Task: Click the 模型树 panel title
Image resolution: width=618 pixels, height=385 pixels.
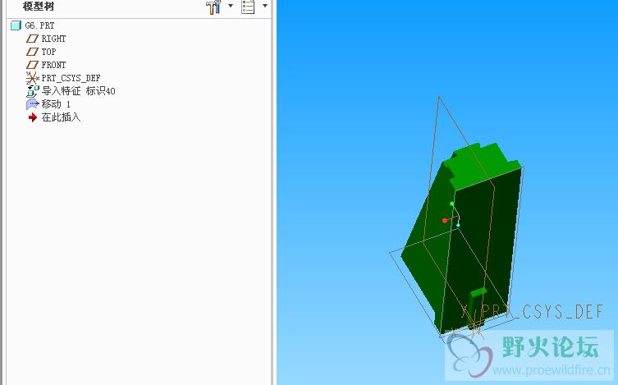Action: 39,7
